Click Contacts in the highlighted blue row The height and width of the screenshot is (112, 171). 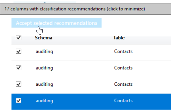(x=123, y=101)
